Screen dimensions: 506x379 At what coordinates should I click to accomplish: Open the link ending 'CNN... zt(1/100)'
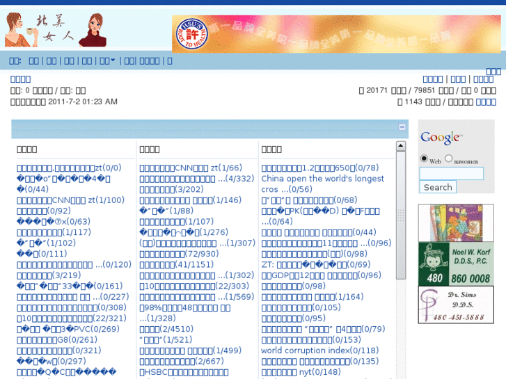point(70,200)
